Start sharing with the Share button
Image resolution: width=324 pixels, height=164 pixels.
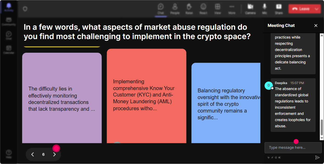point(279,9)
